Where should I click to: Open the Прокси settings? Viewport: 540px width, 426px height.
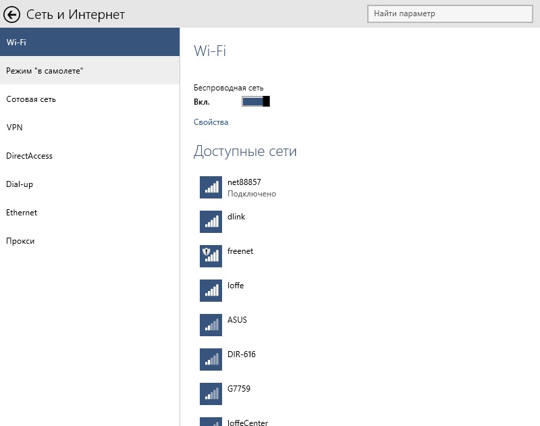[x=90, y=241]
